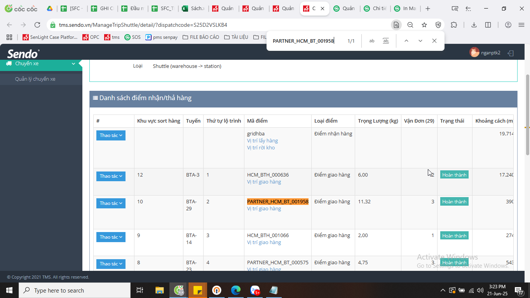The image size is (530, 298).
Task: View site information padlock icon
Action: click(x=53, y=25)
